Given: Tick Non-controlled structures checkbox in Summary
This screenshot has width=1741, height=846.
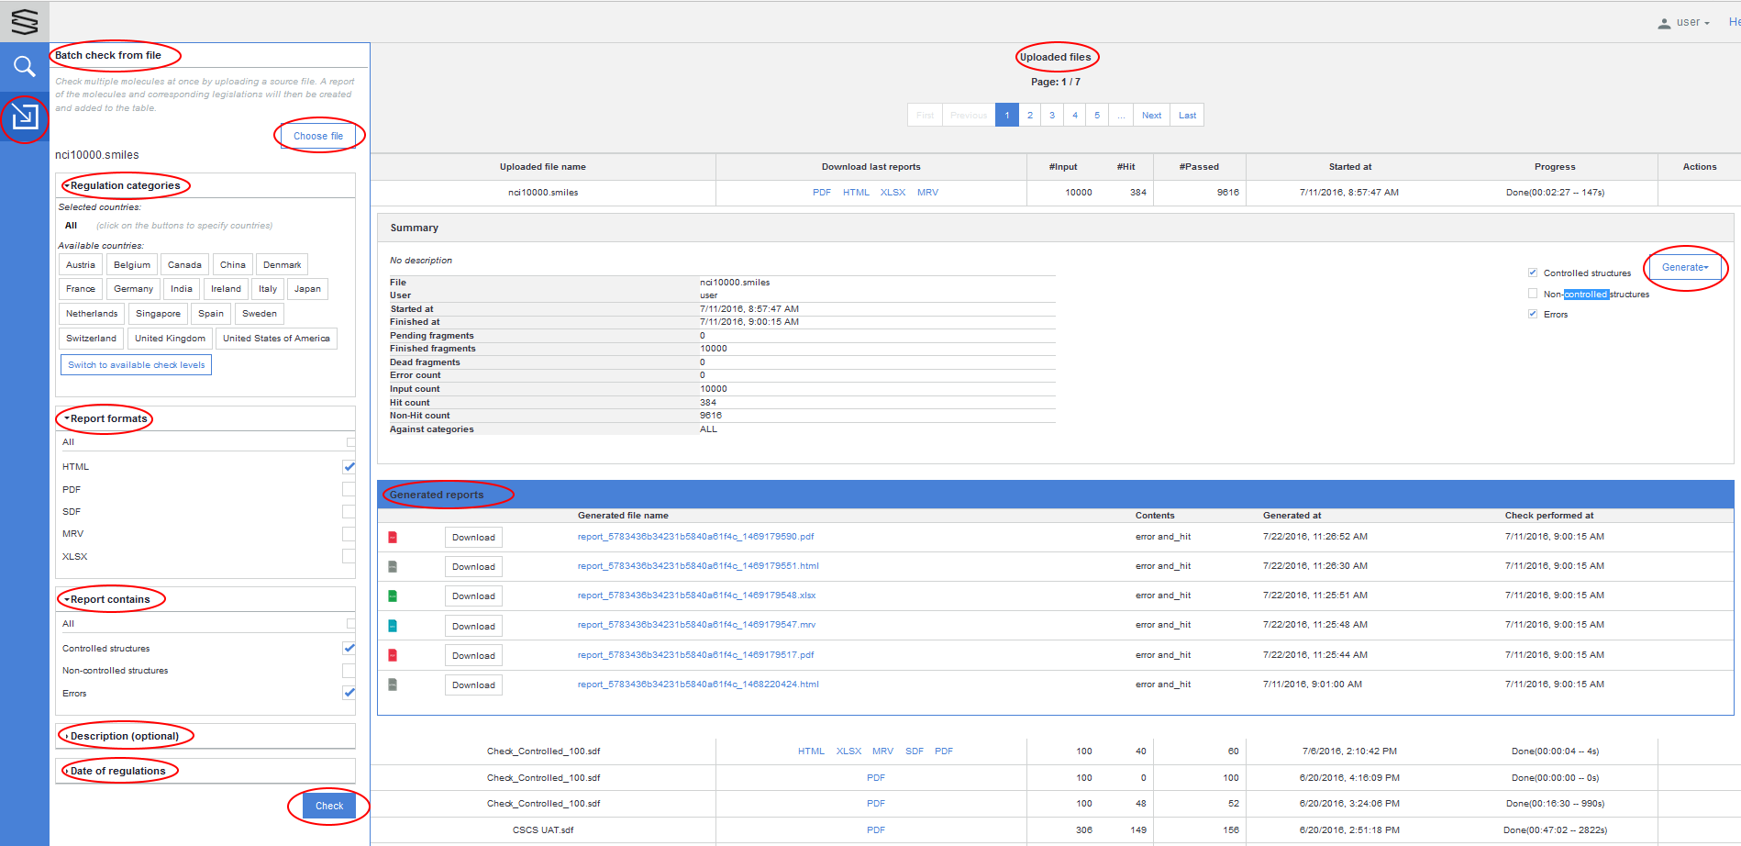Looking at the screenshot, I should point(1533,294).
